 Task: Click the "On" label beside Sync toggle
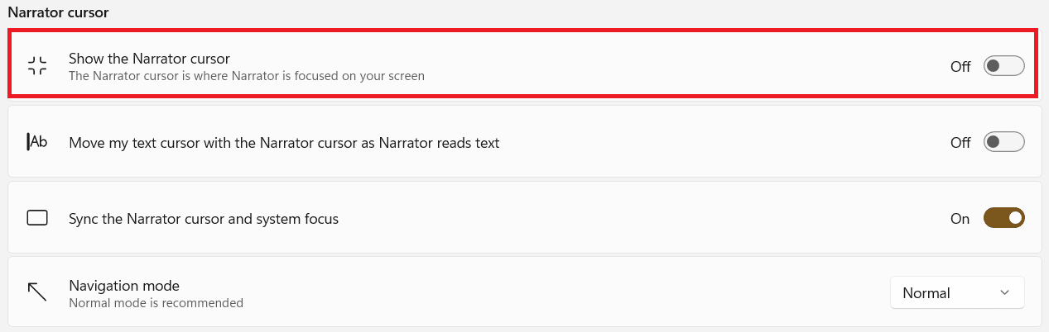[x=960, y=219]
